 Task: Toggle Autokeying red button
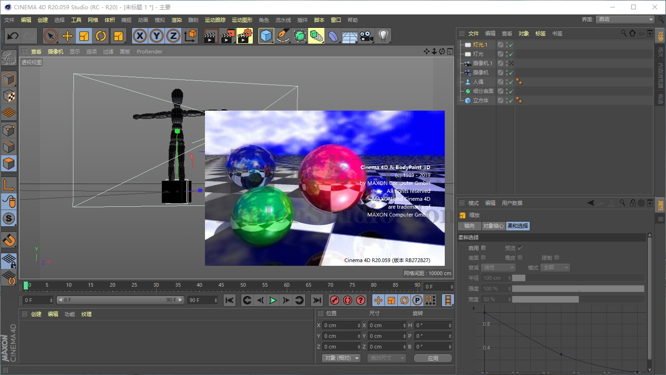tap(348, 300)
